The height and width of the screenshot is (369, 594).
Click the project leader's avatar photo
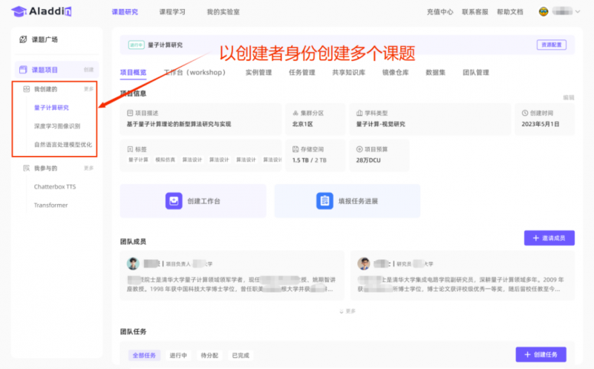[133, 264]
